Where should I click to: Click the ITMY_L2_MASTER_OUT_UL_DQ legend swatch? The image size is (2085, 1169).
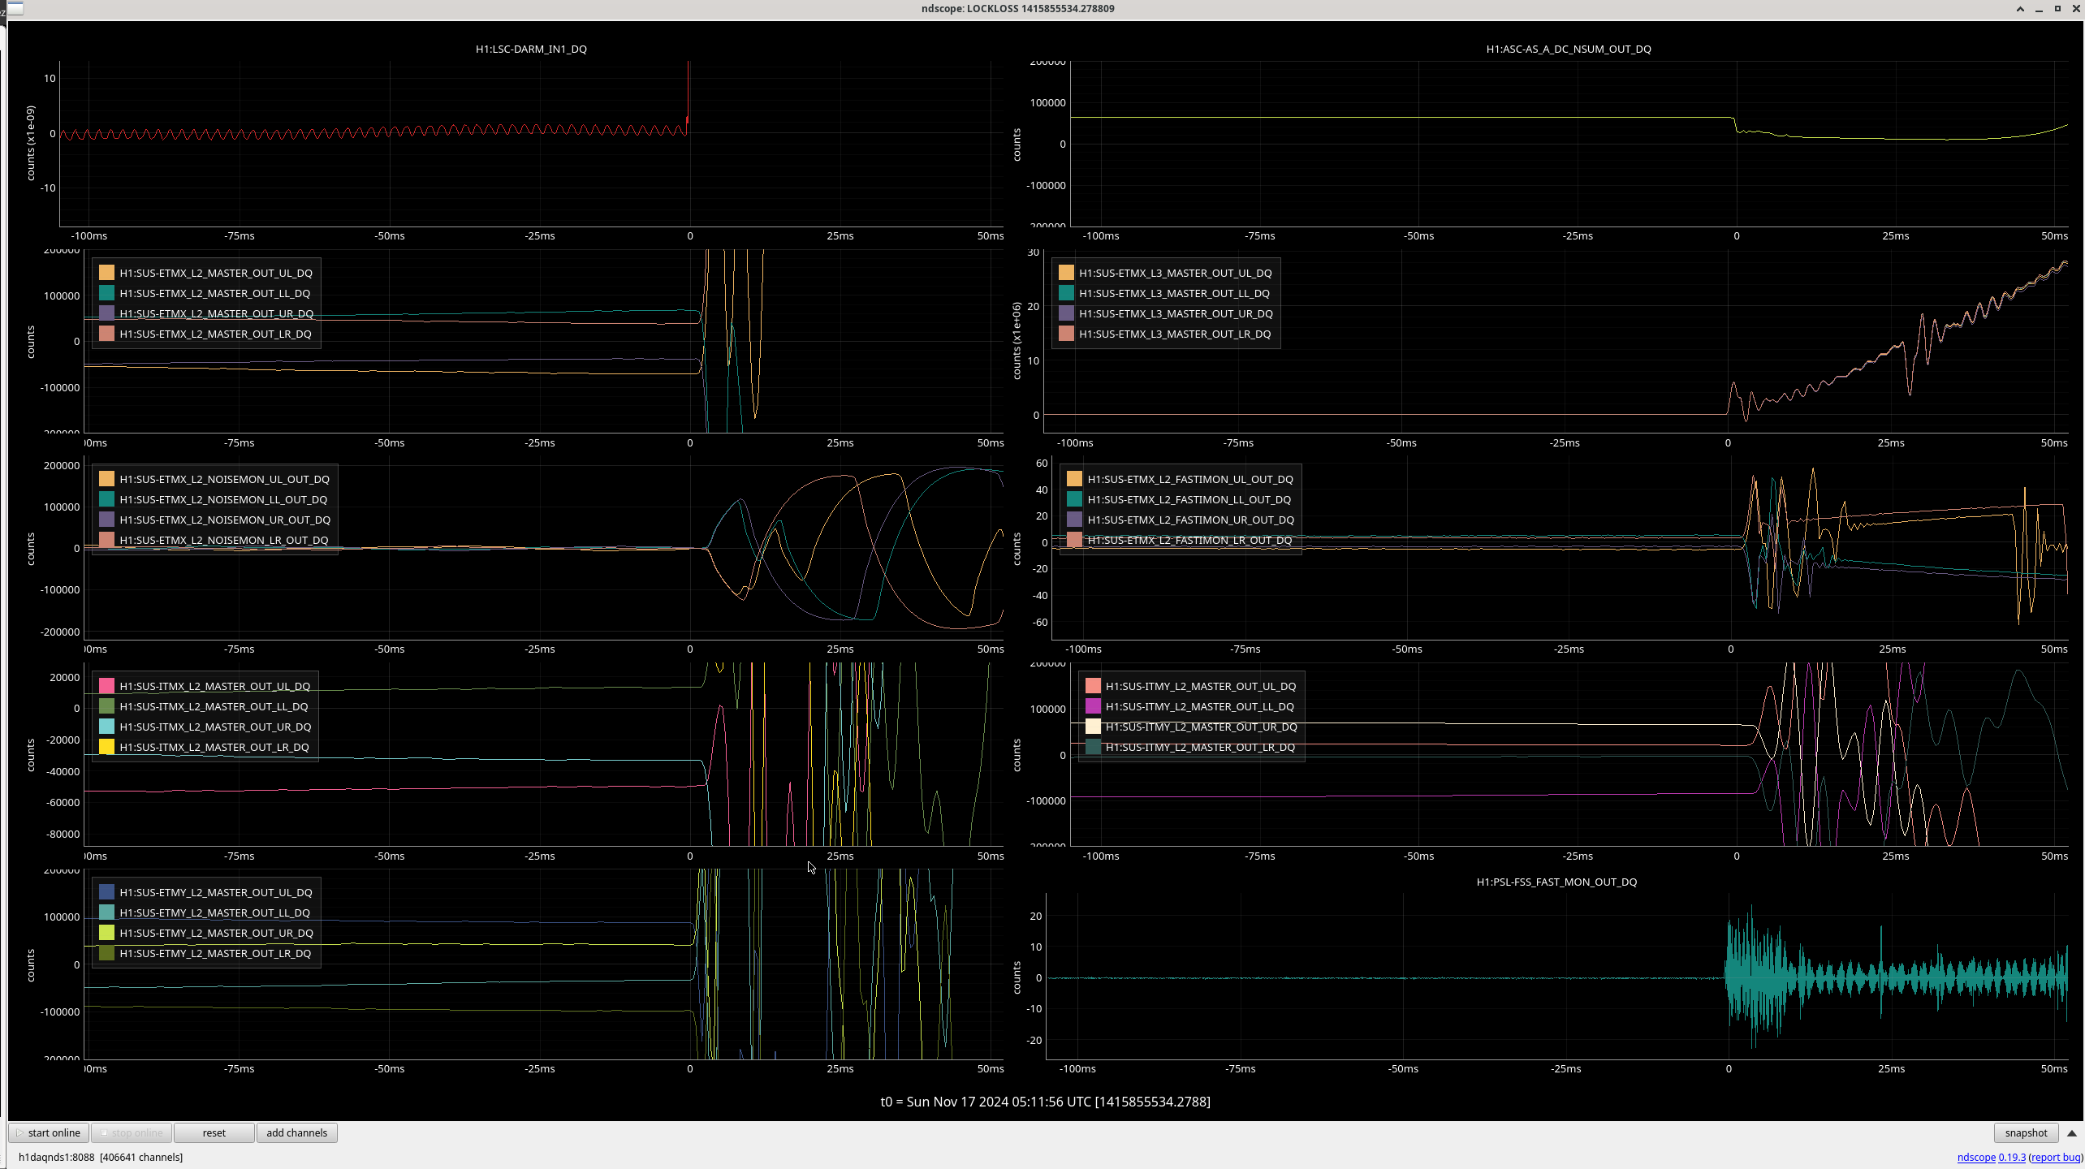click(x=1093, y=686)
